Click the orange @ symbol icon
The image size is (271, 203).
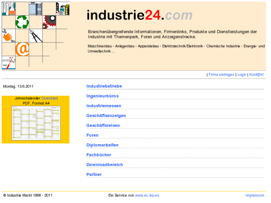(22, 49)
